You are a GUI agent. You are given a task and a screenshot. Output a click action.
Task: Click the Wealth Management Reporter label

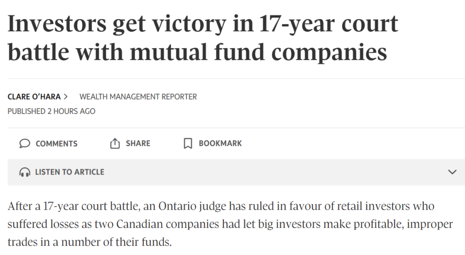pyautogui.click(x=138, y=97)
